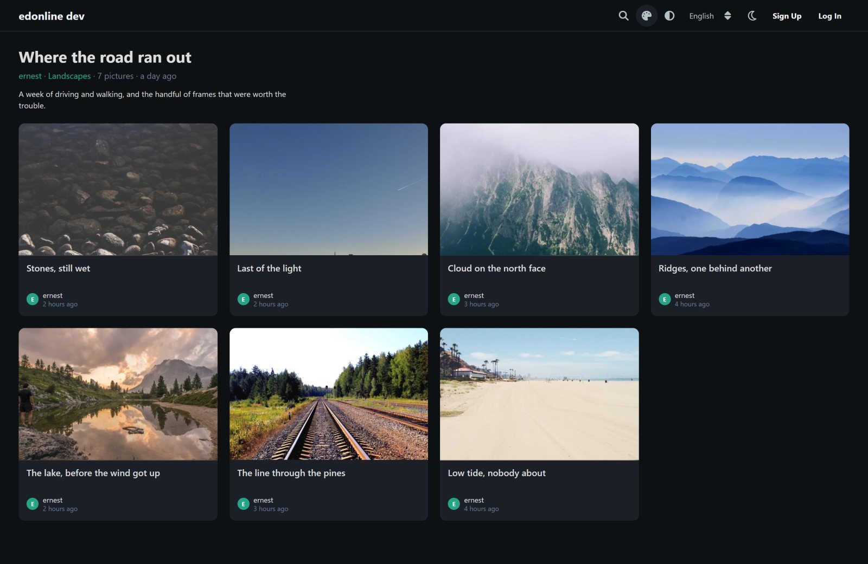This screenshot has height=564, width=868.
Task: Open ernest's profile link under the album title
Action: 30,76
